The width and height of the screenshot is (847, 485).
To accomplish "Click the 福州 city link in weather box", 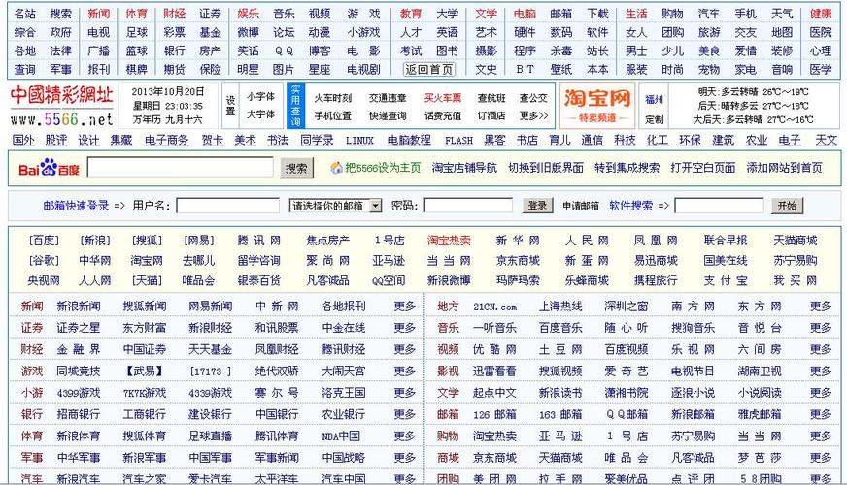I will [x=654, y=99].
